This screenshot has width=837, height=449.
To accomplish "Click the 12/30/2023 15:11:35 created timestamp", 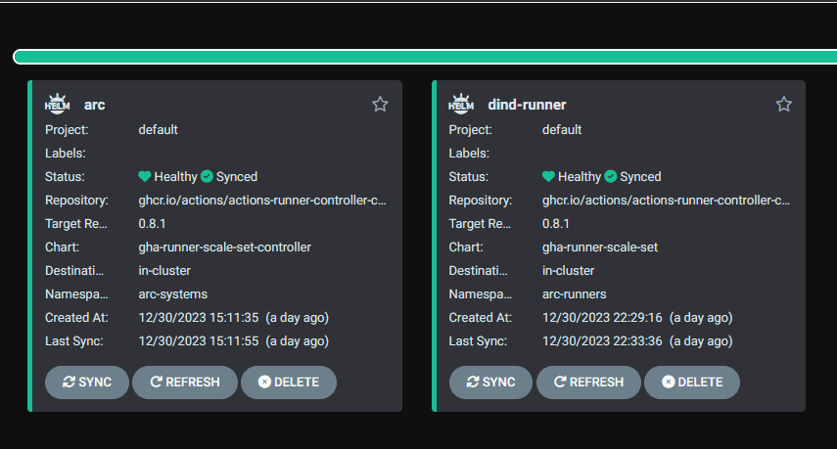I will [x=199, y=318].
